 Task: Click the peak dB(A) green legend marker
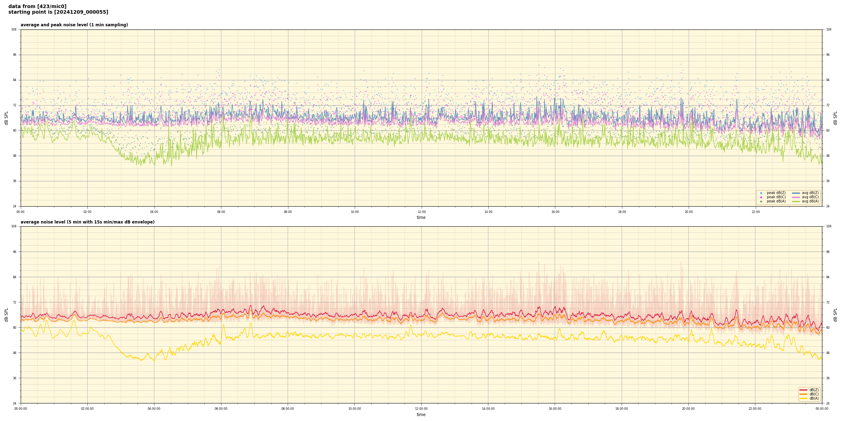pos(761,201)
